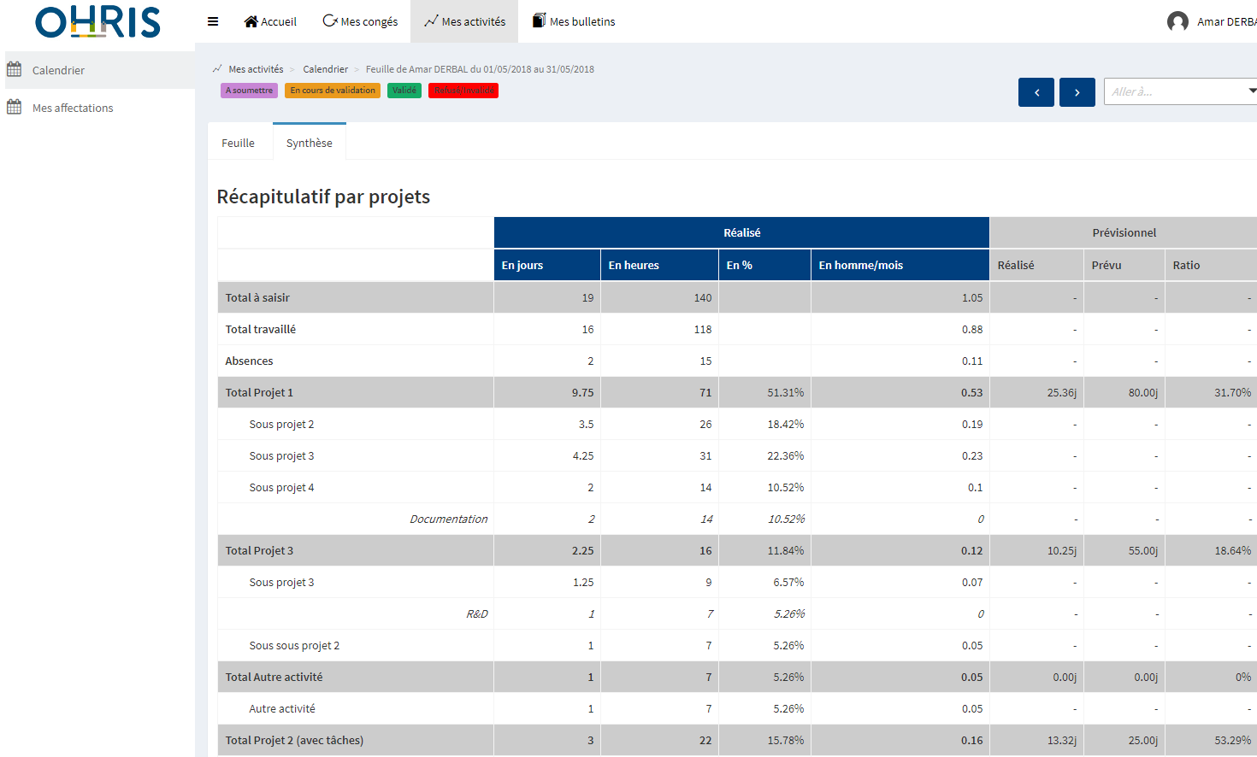The width and height of the screenshot is (1257, 757).
Task: Click the orange "En cours de validation" badge
Action: click(333, 91)
